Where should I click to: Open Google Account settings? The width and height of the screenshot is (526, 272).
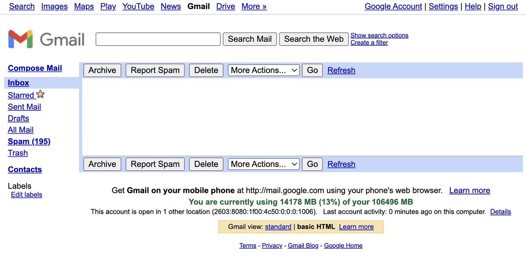[x=393, y=6]
